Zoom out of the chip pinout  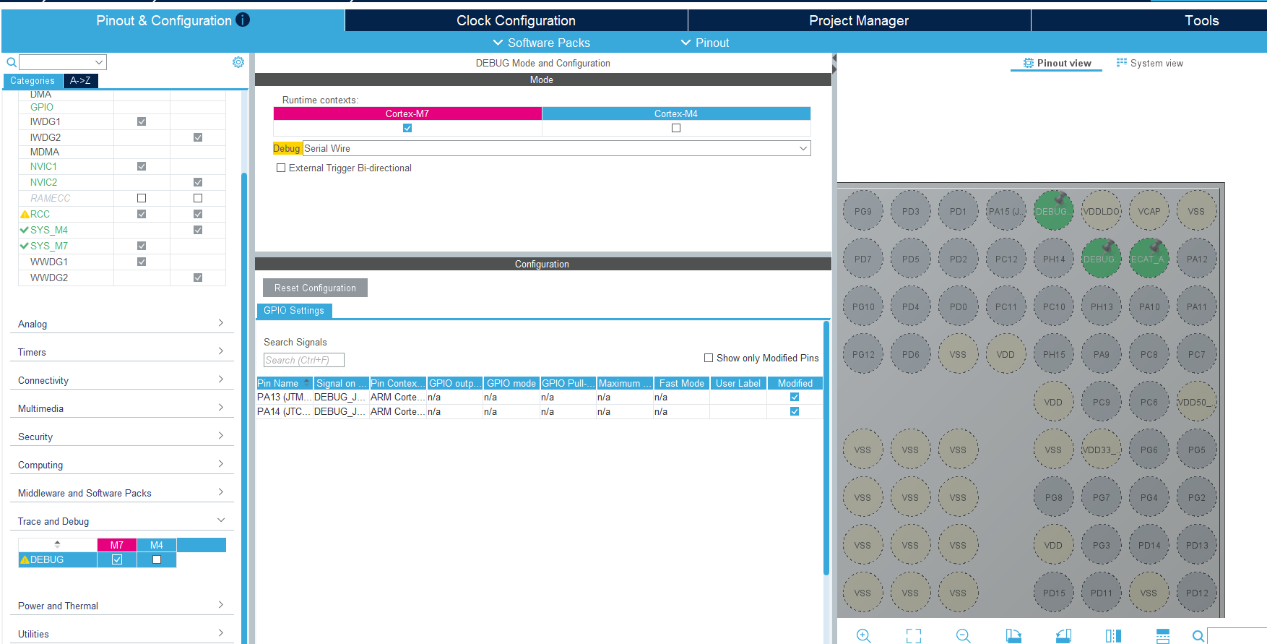pyautogui.click(x=963, y=635)
